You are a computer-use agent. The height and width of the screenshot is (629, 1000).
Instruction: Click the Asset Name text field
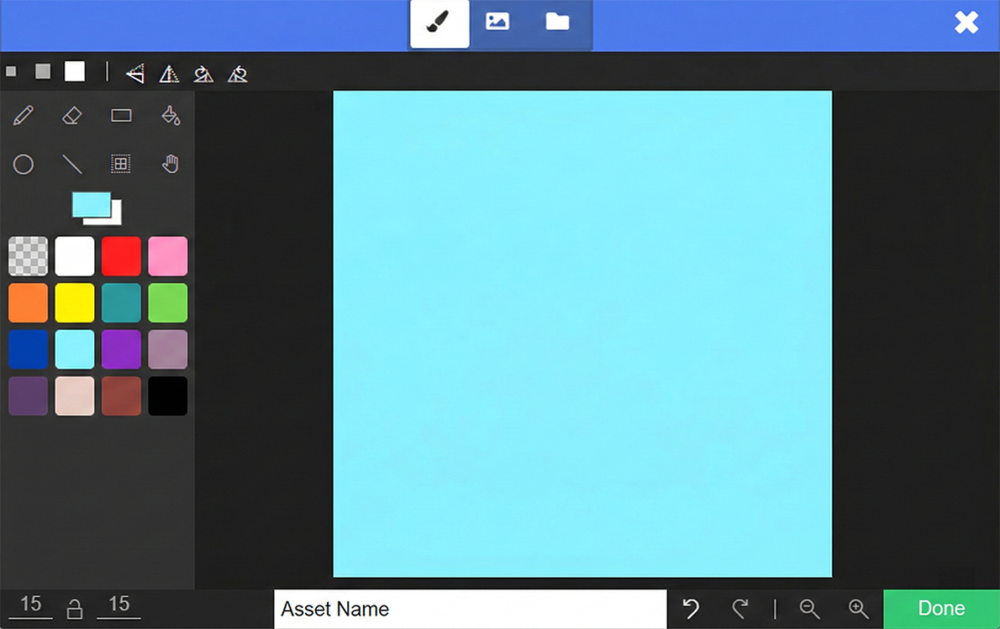click(x=471, y=609)
